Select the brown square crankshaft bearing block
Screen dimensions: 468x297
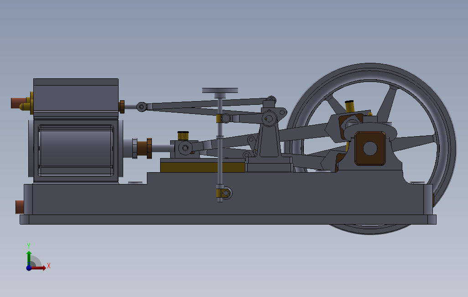coord(370,148)
